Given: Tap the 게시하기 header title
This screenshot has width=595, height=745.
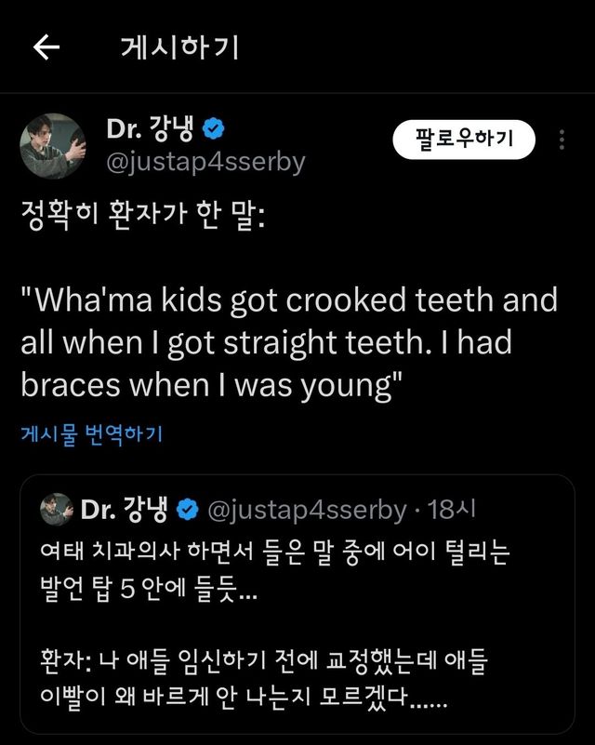Looking at the screenshot, I should click(x=179, y=48).
